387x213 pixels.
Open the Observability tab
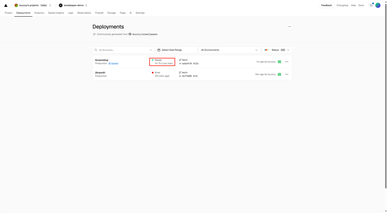(84, 13)
